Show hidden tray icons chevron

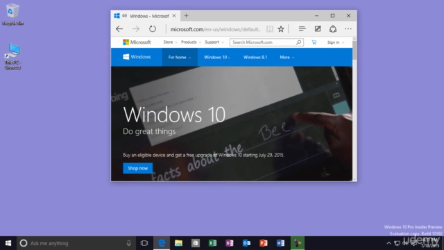(388, 243)
